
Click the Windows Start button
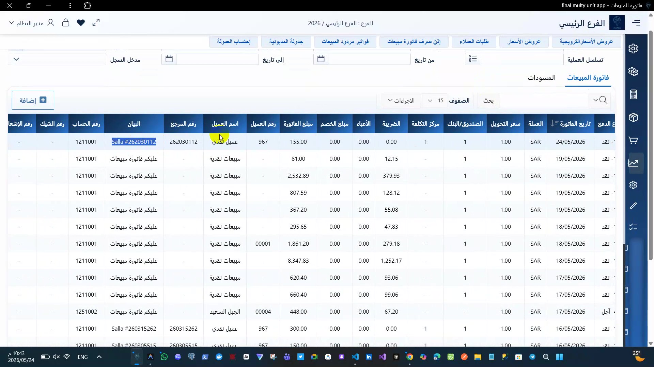[x=560, y=357]
